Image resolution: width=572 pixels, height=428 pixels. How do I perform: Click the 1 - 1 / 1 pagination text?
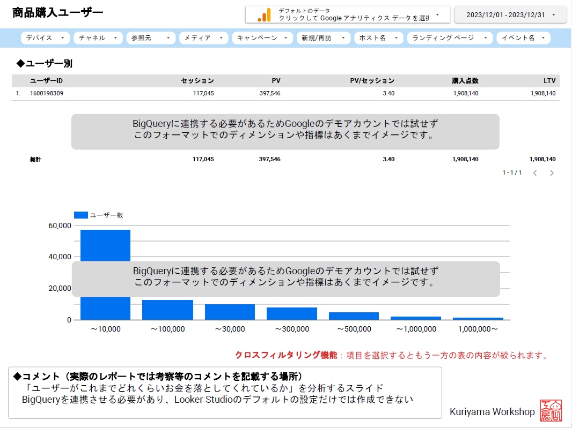(512, 172)
